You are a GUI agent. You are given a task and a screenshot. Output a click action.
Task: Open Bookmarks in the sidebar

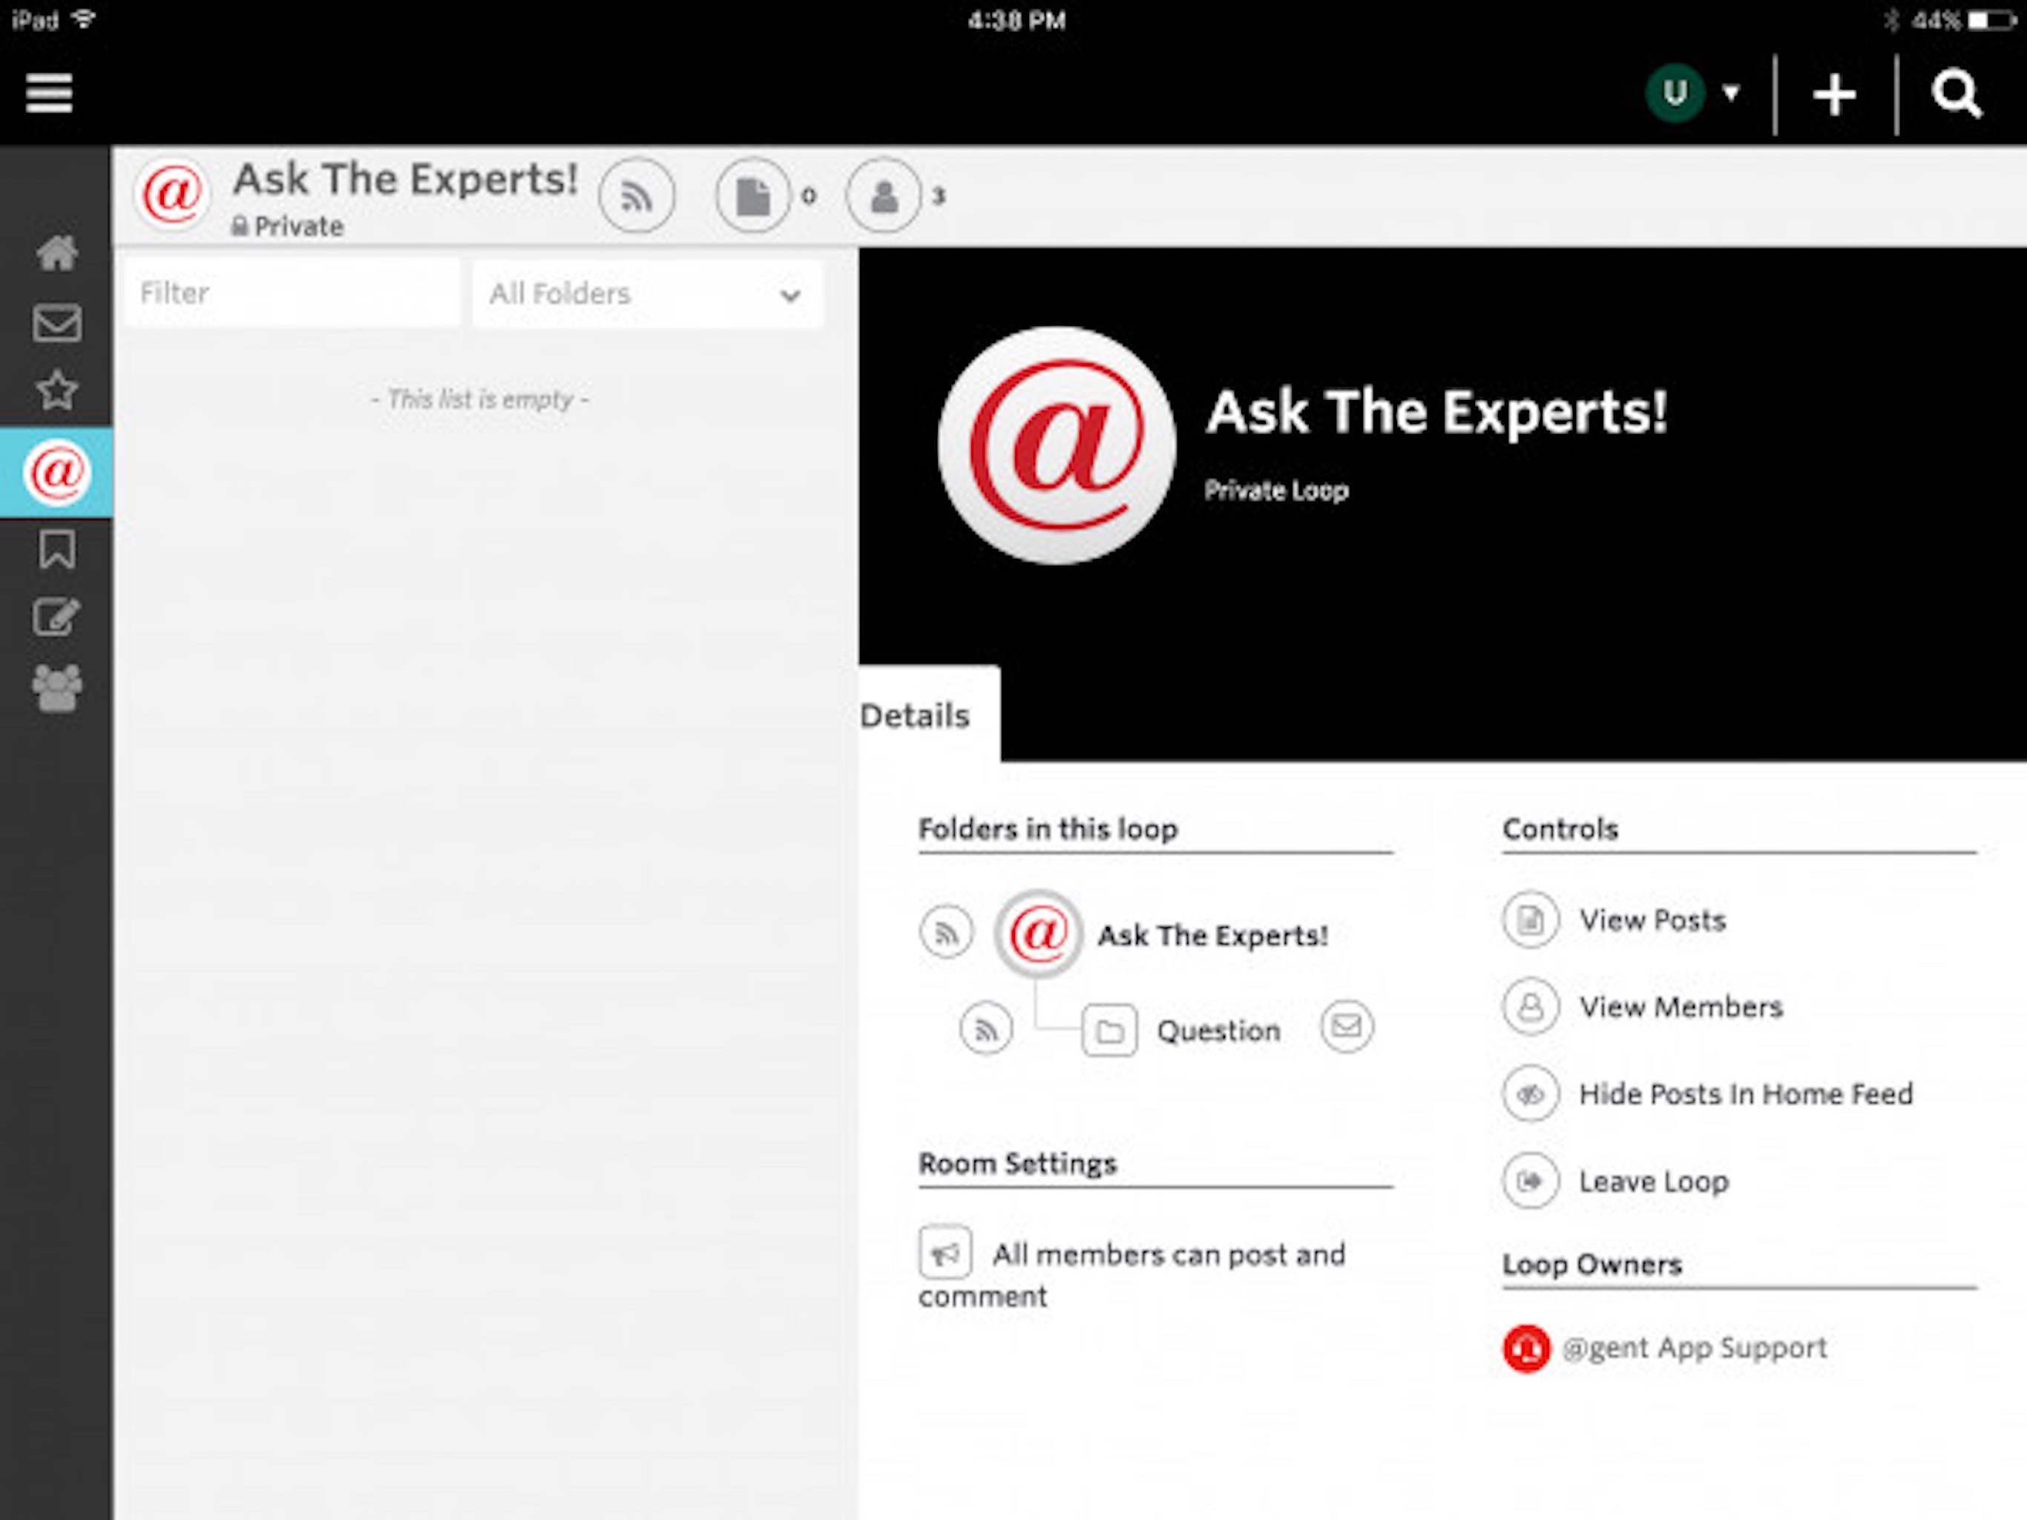coord(57,549)
